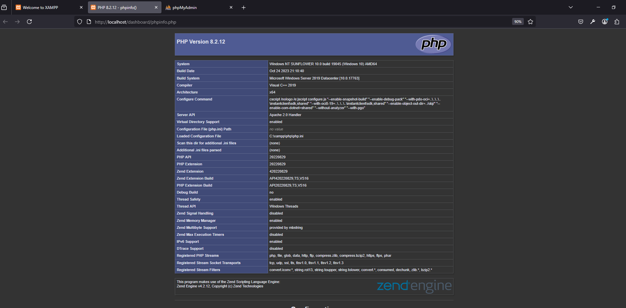View site information via the padlock
This screenshot has height=308, width=626.
pos(88,22)
